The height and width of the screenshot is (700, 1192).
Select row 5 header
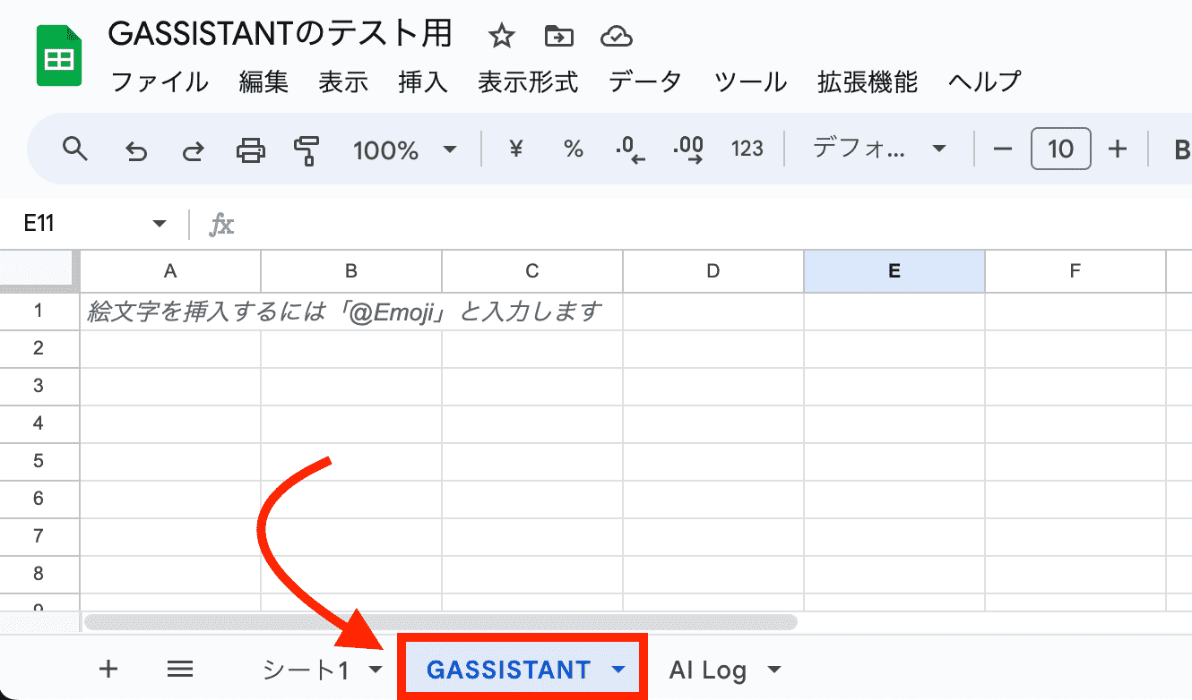coord(39,461)
